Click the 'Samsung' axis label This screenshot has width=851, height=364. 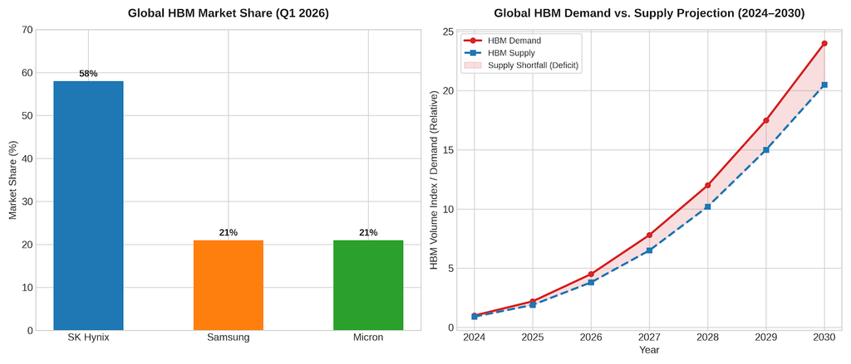(x=229, y=337)
